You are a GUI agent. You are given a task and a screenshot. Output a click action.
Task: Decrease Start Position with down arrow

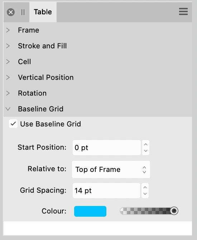pyautogui.click(x=146, y=151)
